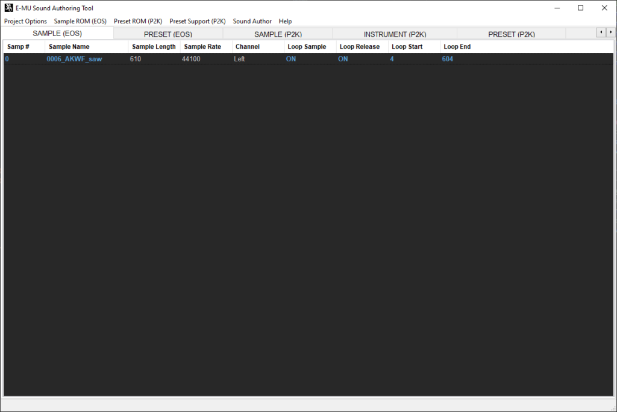Click the sample length value 610
Viewport: 617px width, 412px height.
pyautogui.click(x=136, y=59)
